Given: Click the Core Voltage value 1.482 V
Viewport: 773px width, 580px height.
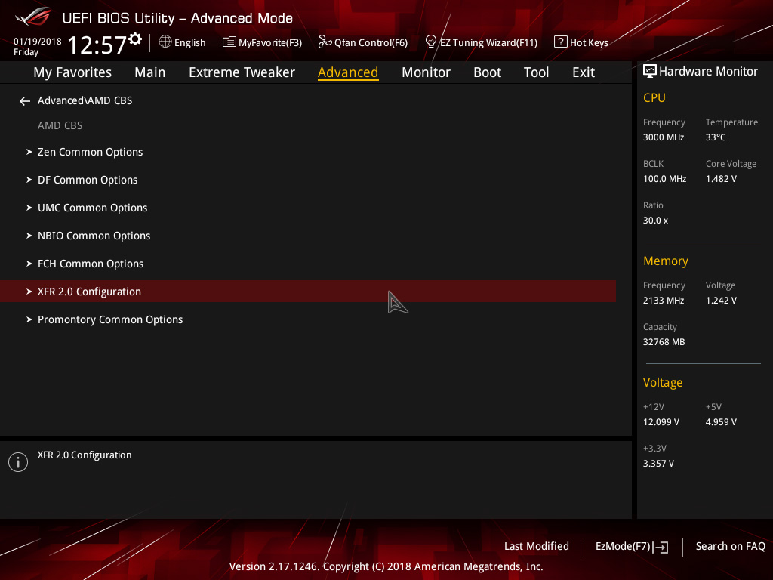Looking at the screenshot, I should tap(721, 179).
